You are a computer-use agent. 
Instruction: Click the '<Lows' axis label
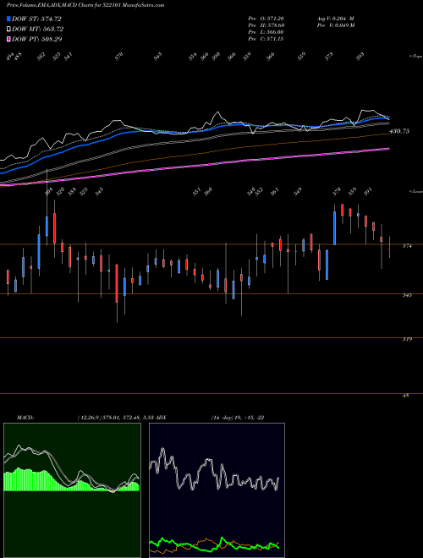(x=415, y=191)
